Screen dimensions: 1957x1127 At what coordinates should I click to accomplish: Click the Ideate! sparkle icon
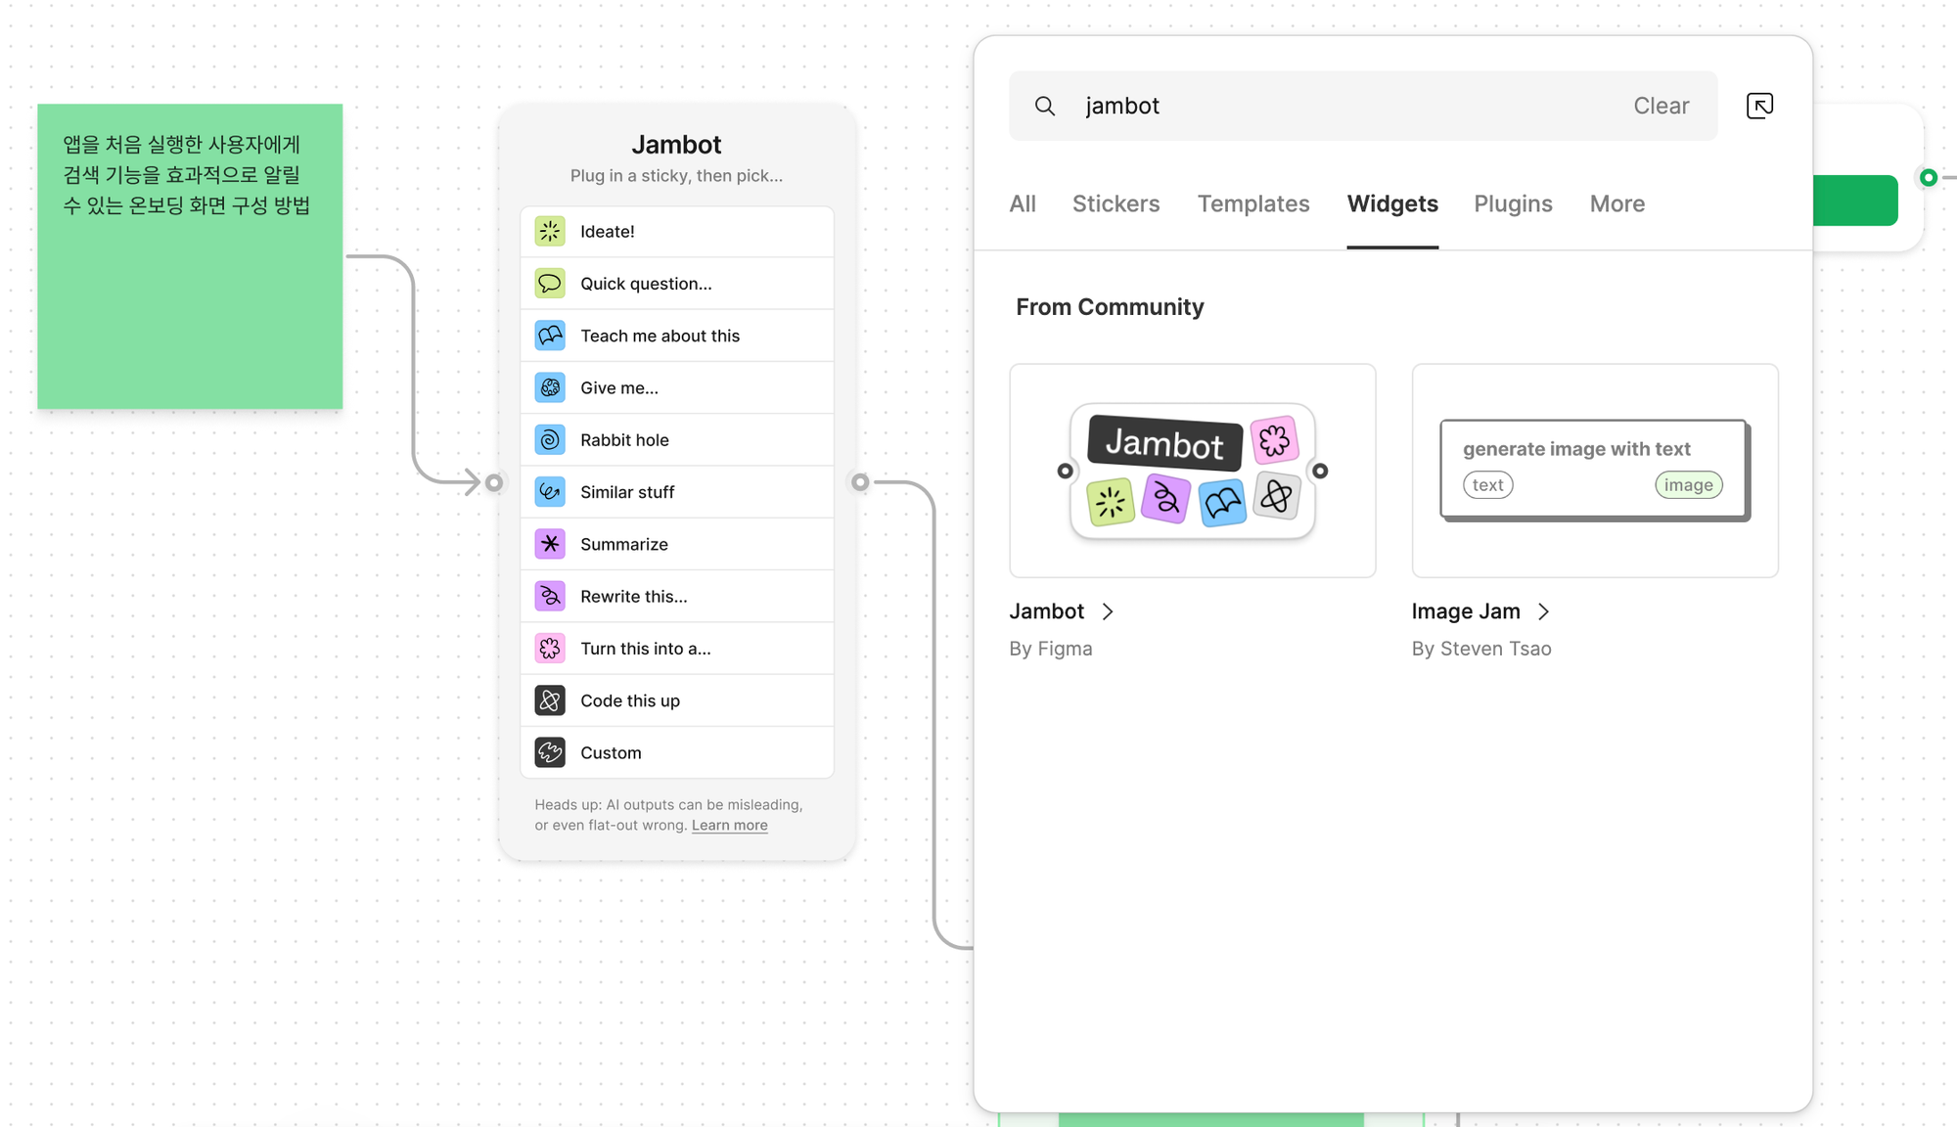[x=550, y=231]
